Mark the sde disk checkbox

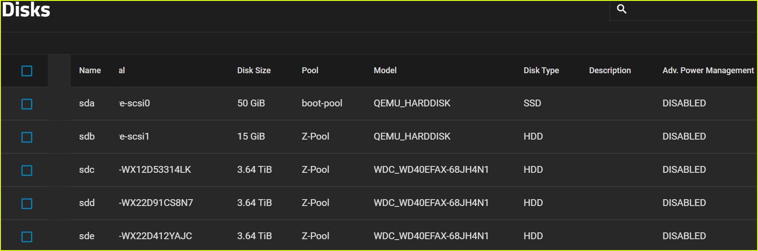(x=27, y=237)
